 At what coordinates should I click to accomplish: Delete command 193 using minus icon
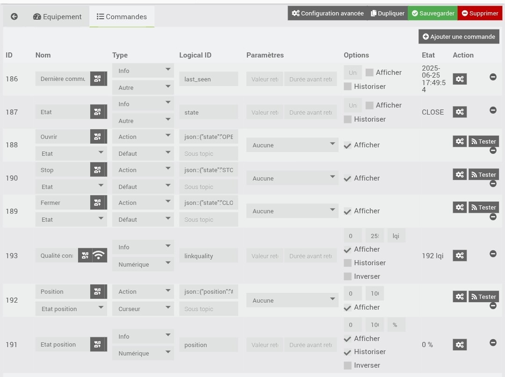pyautogui.click(x=493, y=254)
